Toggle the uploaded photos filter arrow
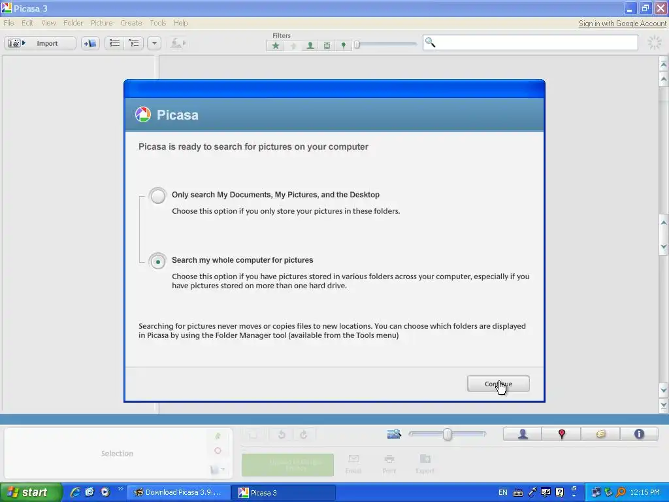 point(293,46)
